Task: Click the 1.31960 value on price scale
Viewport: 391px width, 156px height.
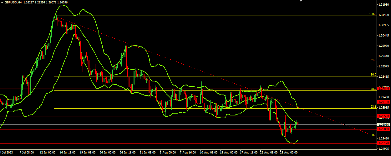Action: click(x=384, y=5)
